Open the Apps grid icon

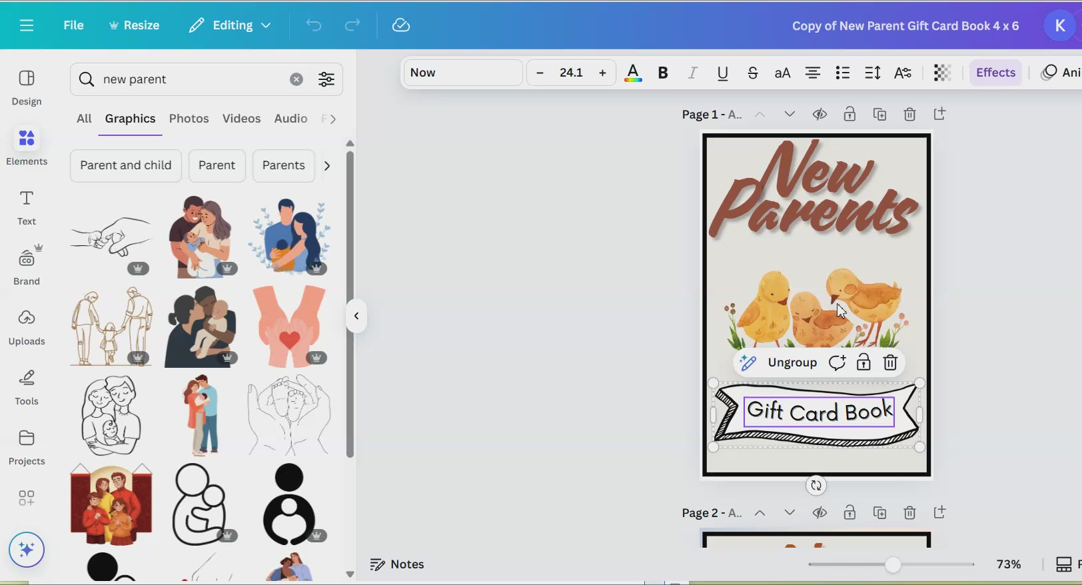point(27,498)
